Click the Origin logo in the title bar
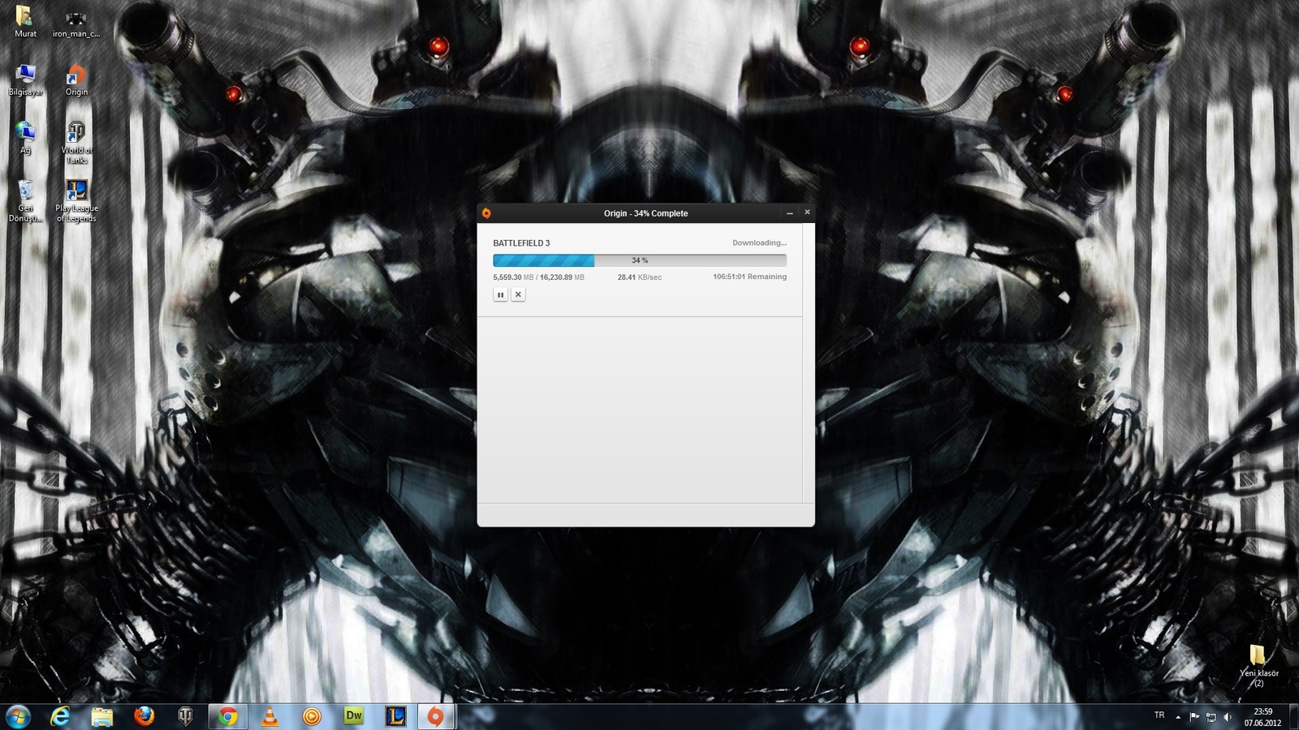The image size is (1299, 730). tap(486, 213)
